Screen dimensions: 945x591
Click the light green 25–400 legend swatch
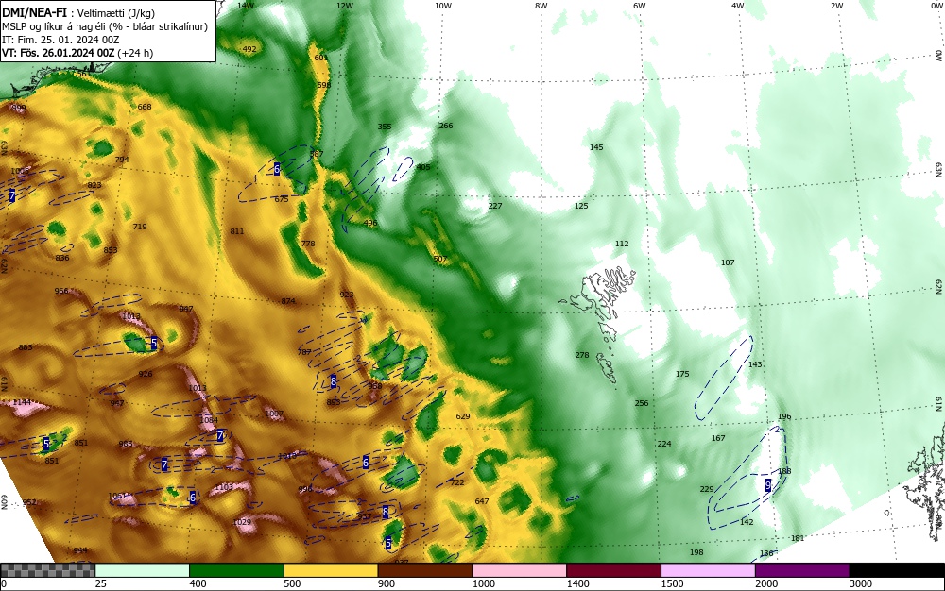(x=142, y=570)
